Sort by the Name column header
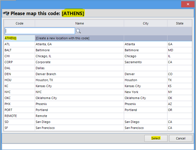The width and height of the screenshot is (196, 150). pyautogui.click(x=80, y=23)
